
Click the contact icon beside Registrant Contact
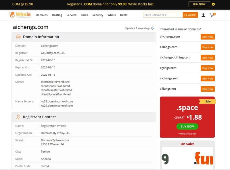click(19, 117)
